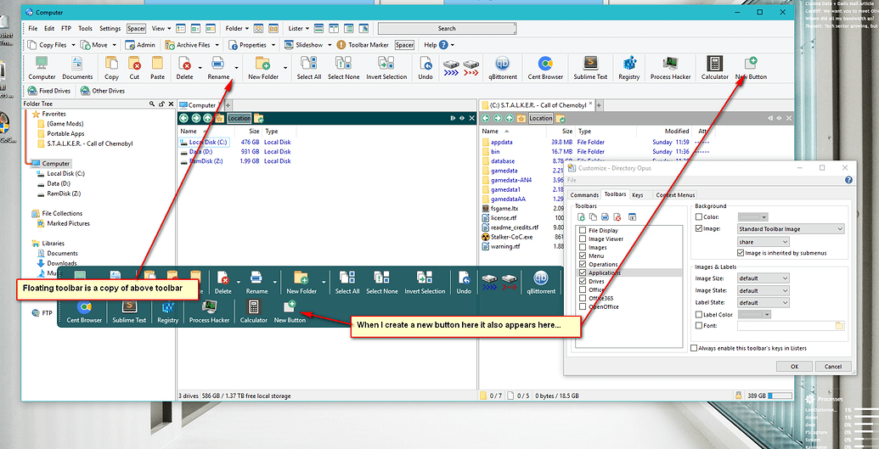Image resolution: width=879 pixels, height=449 pixels.
Task: Launch Cent Browser from the docked toolbar
Action: (545, 69)
